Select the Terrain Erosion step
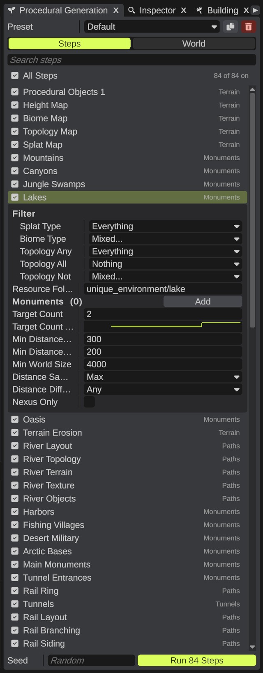 pyautogui.click(x=127, y=432)
